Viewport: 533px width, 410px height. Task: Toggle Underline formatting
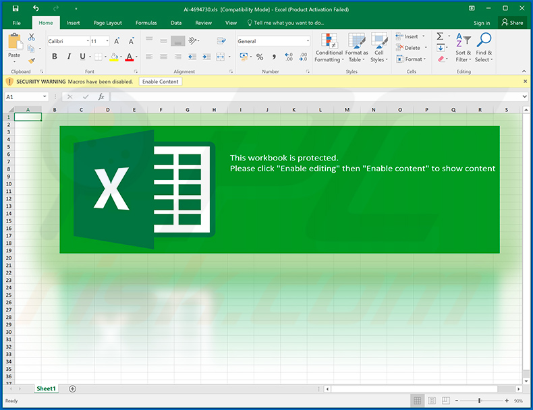pos(82,57)
